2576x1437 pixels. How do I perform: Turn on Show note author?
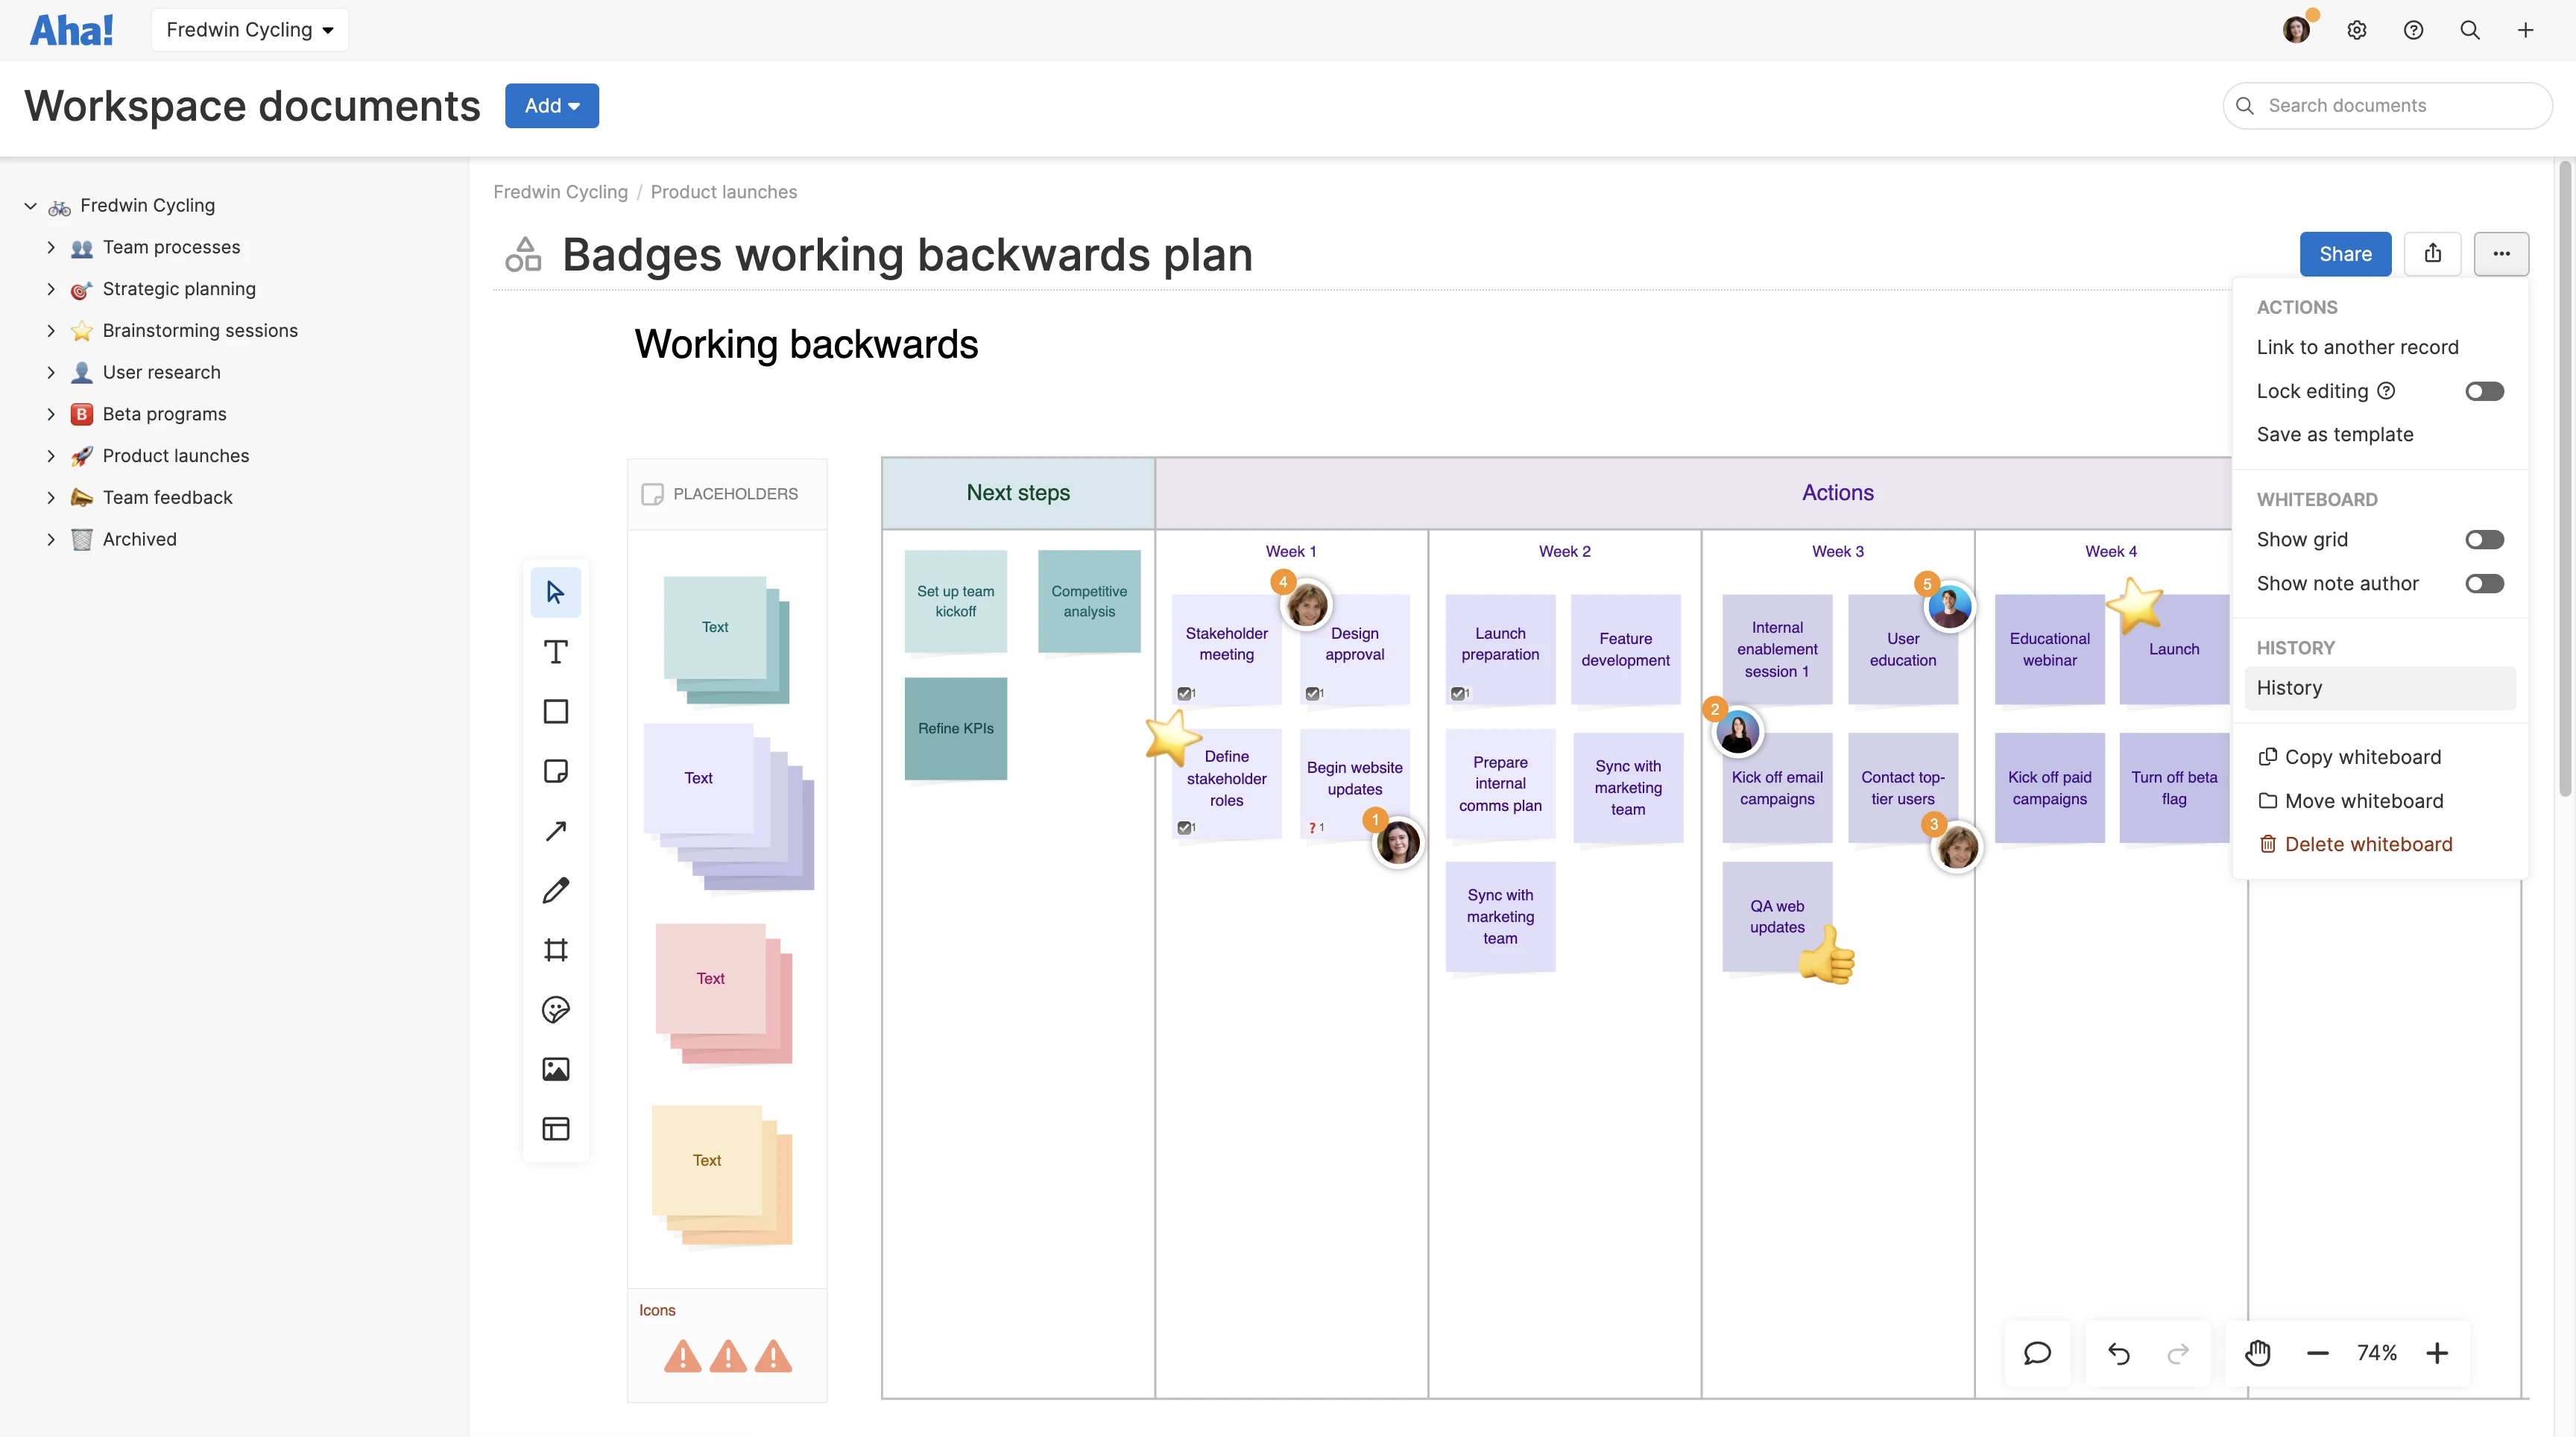2483,584
